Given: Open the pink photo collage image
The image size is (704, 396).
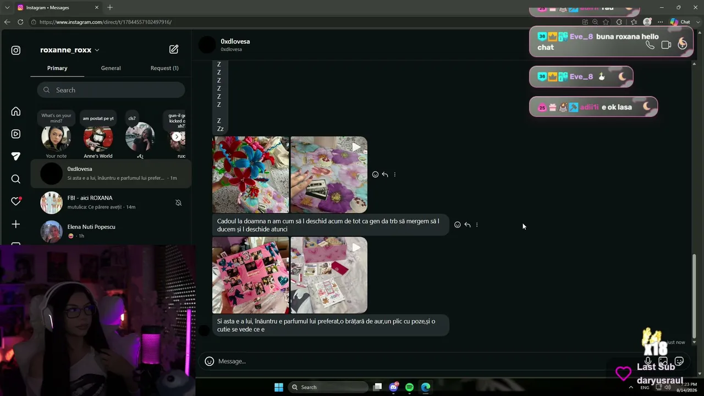Looking at the screenshot, I should tap(251, 275).
